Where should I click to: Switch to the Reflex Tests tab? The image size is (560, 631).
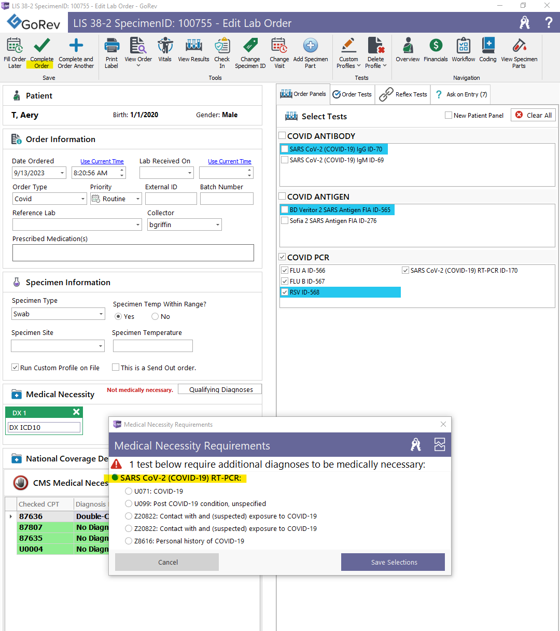(x=403, y=94)
